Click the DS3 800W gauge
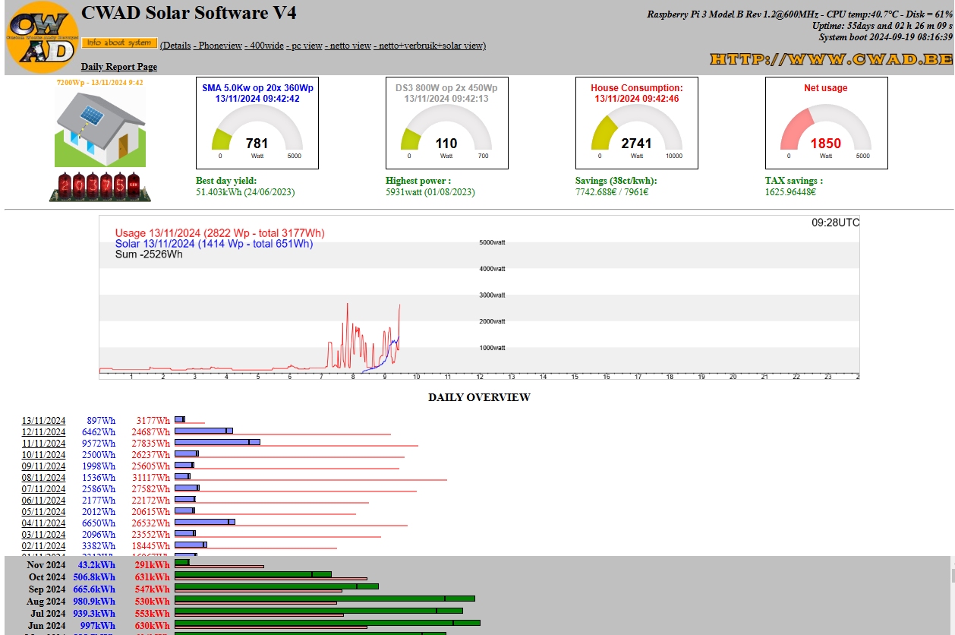 447,123
